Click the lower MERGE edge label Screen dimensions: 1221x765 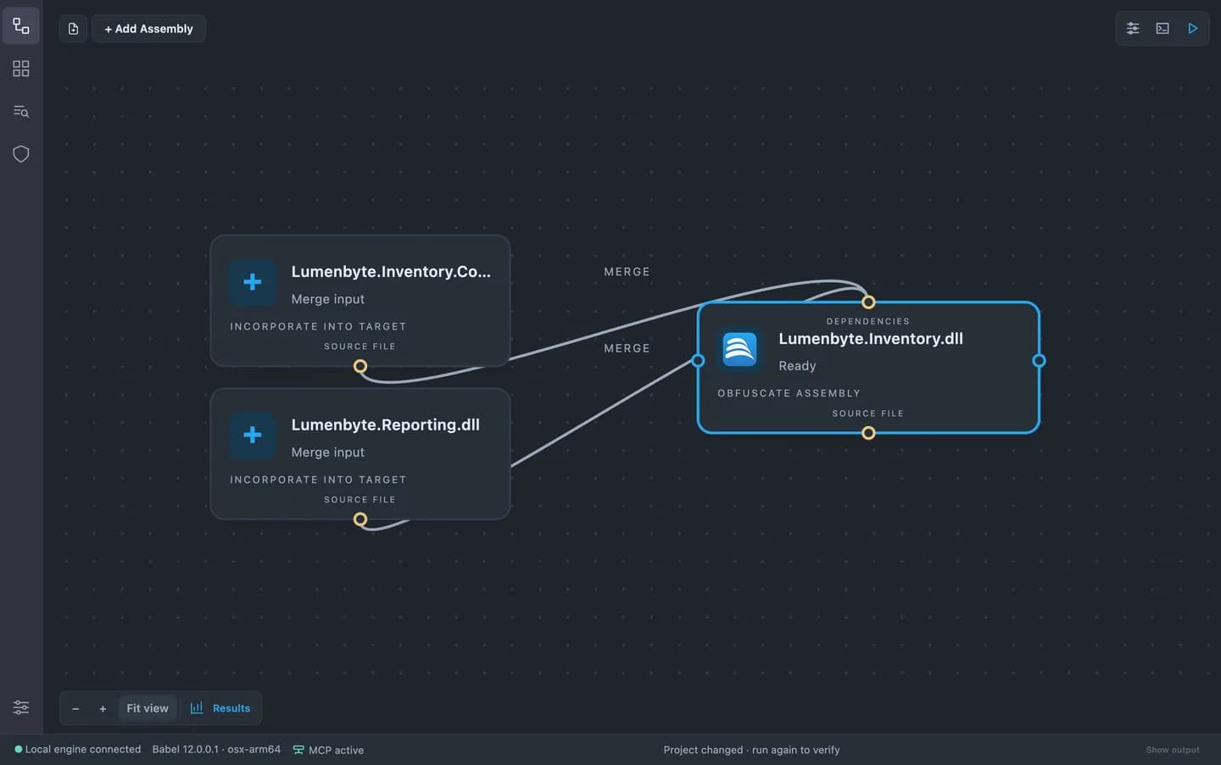[627, 348]
